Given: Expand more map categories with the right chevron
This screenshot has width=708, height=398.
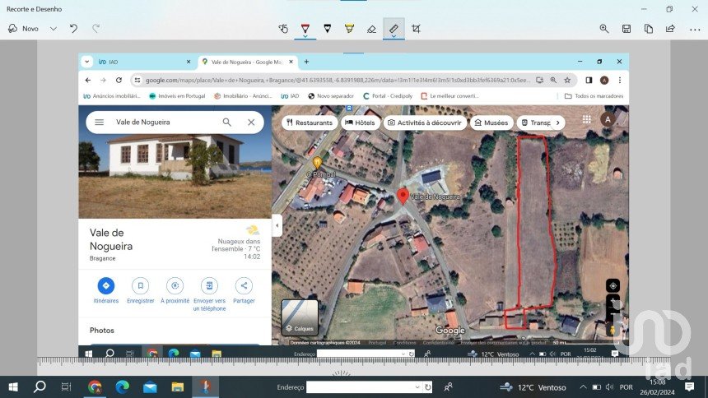Looking at the screenshot, I should pyautogui.click(x=557, y=123).
